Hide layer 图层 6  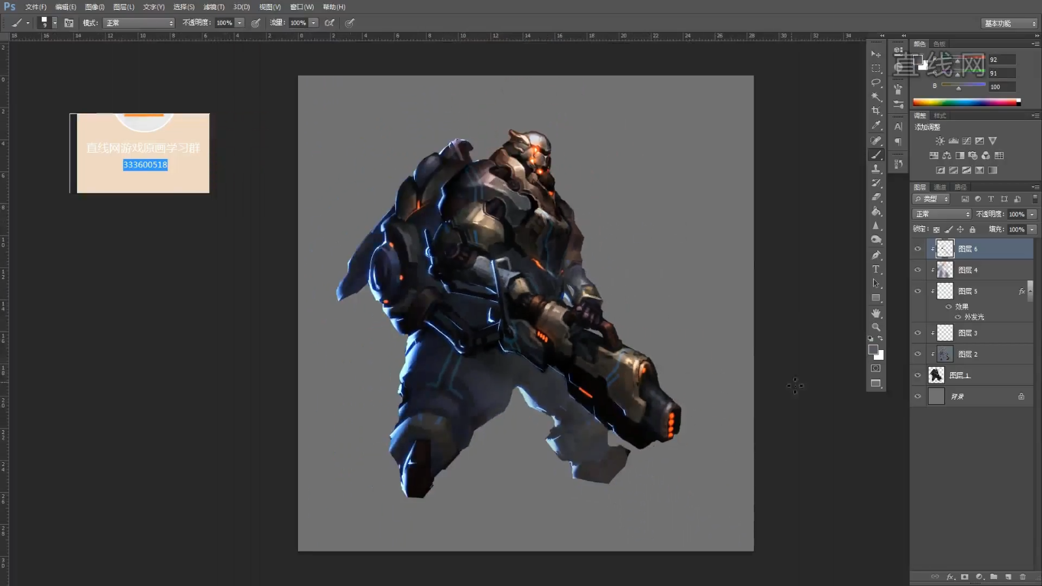(917, 249)
